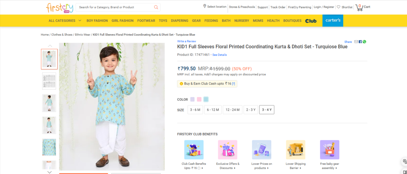The height and width of the screenshot is (174, 407).
Task: Share product by email icon
Action: point(356,42)
